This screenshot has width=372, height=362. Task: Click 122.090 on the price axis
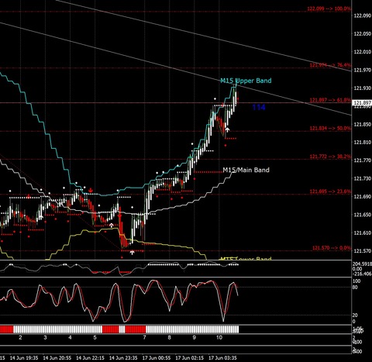[x=362, y=16]
